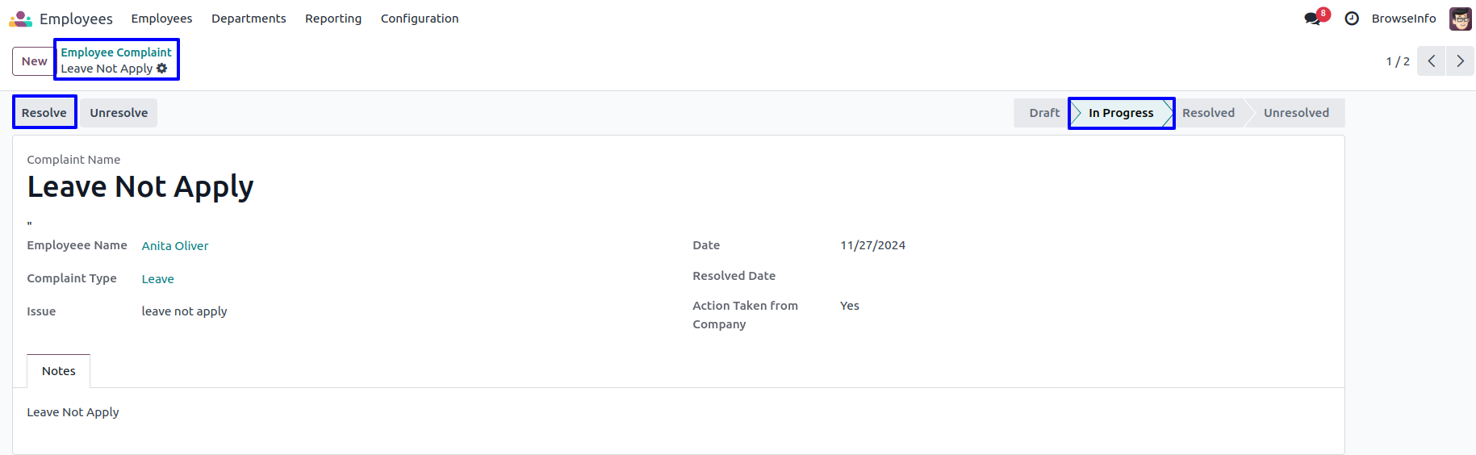Click the New button
This screenshot has height=455, width=1476.
coord(34,61)
